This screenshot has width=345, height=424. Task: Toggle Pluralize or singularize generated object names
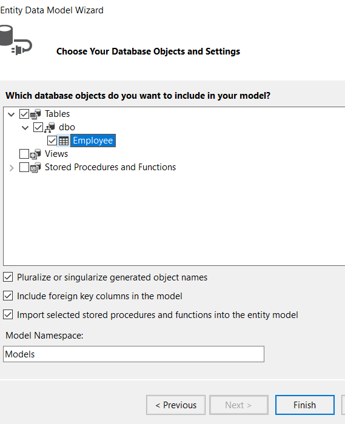[x=8, y=277]
